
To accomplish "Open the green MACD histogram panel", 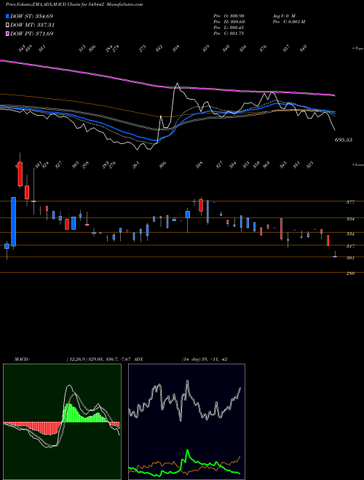I will pyautogui.click(x=62, y=422).
